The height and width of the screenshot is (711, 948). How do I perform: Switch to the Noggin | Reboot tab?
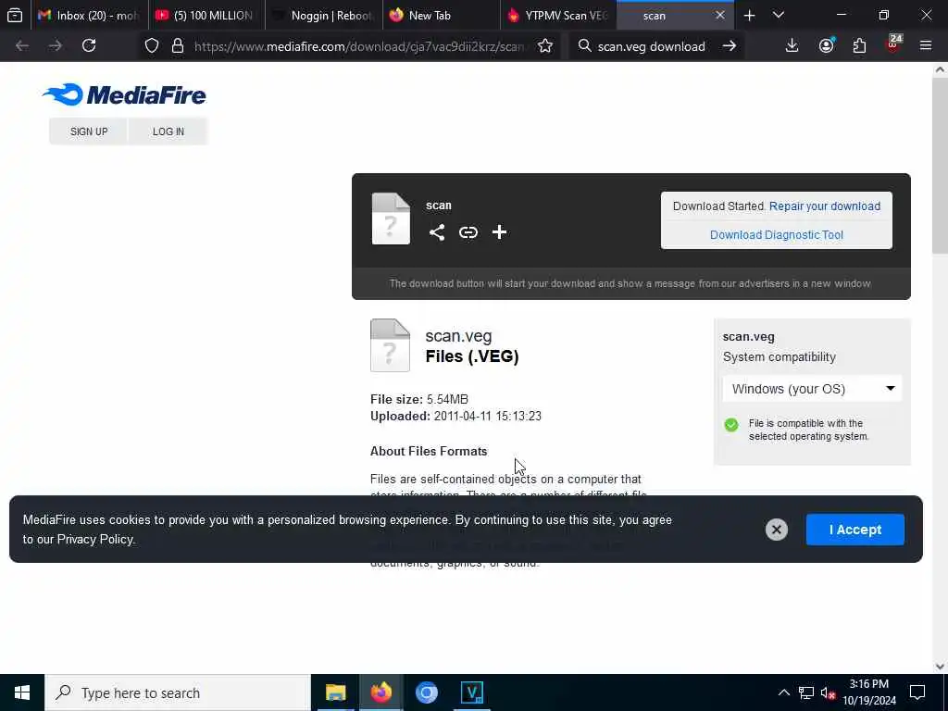coord(323,15)
